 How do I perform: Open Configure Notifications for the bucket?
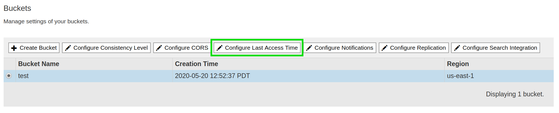[344, 48]
